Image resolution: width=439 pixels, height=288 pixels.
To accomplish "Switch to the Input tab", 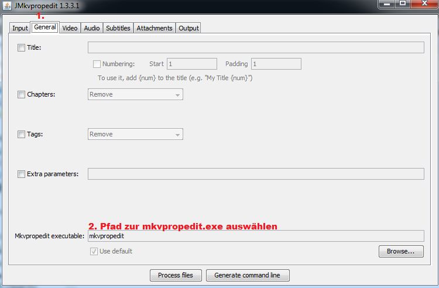I will click(x=20, y=28).
